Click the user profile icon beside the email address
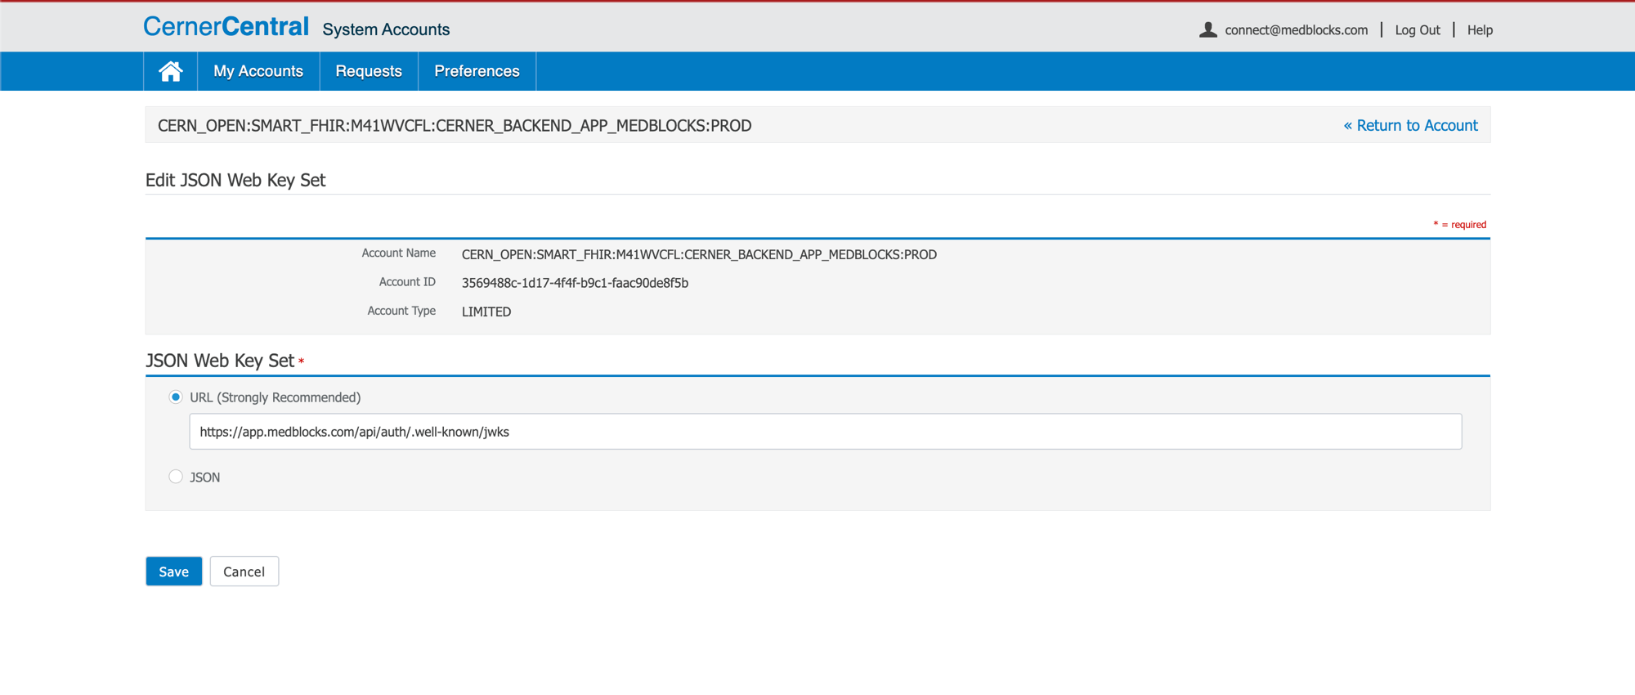1635x695 pixels. [x=1207, y=30]
